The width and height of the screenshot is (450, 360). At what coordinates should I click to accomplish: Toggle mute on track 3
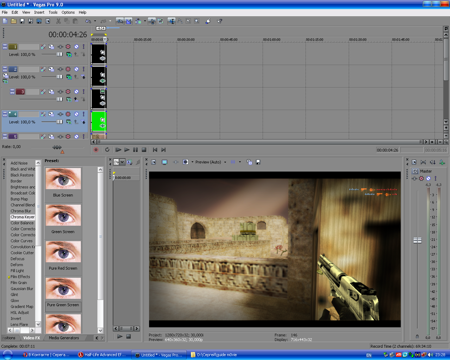[76, 92]
